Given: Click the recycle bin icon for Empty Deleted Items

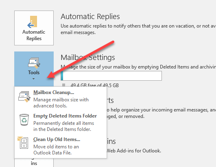Looking at the screenshot, I should coord(24,120).
